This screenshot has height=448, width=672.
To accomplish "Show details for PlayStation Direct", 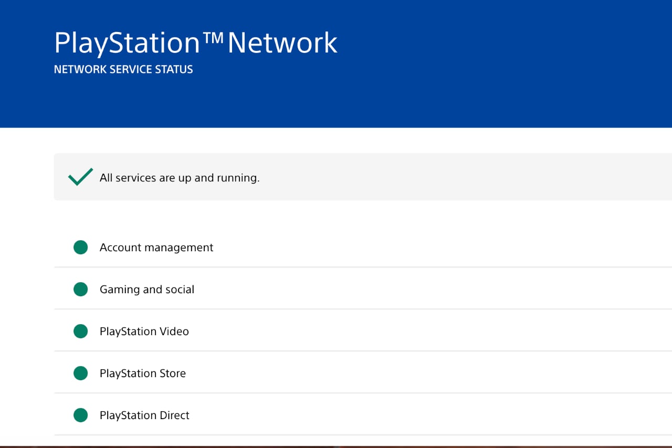I will coord(363,415).
